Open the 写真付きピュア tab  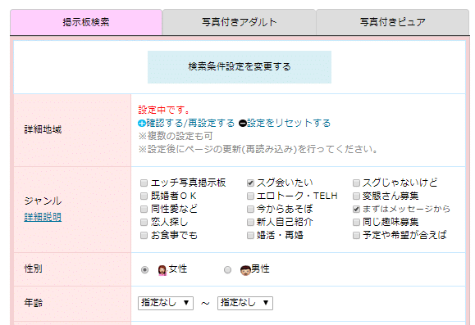click(393, 22)
